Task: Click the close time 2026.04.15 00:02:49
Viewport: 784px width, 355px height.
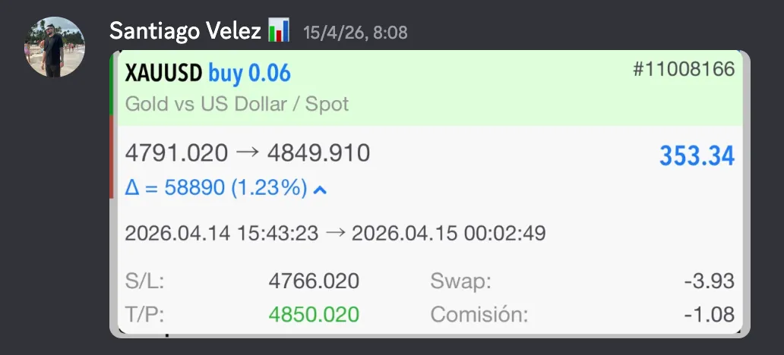Action: (x=448, y=233)
